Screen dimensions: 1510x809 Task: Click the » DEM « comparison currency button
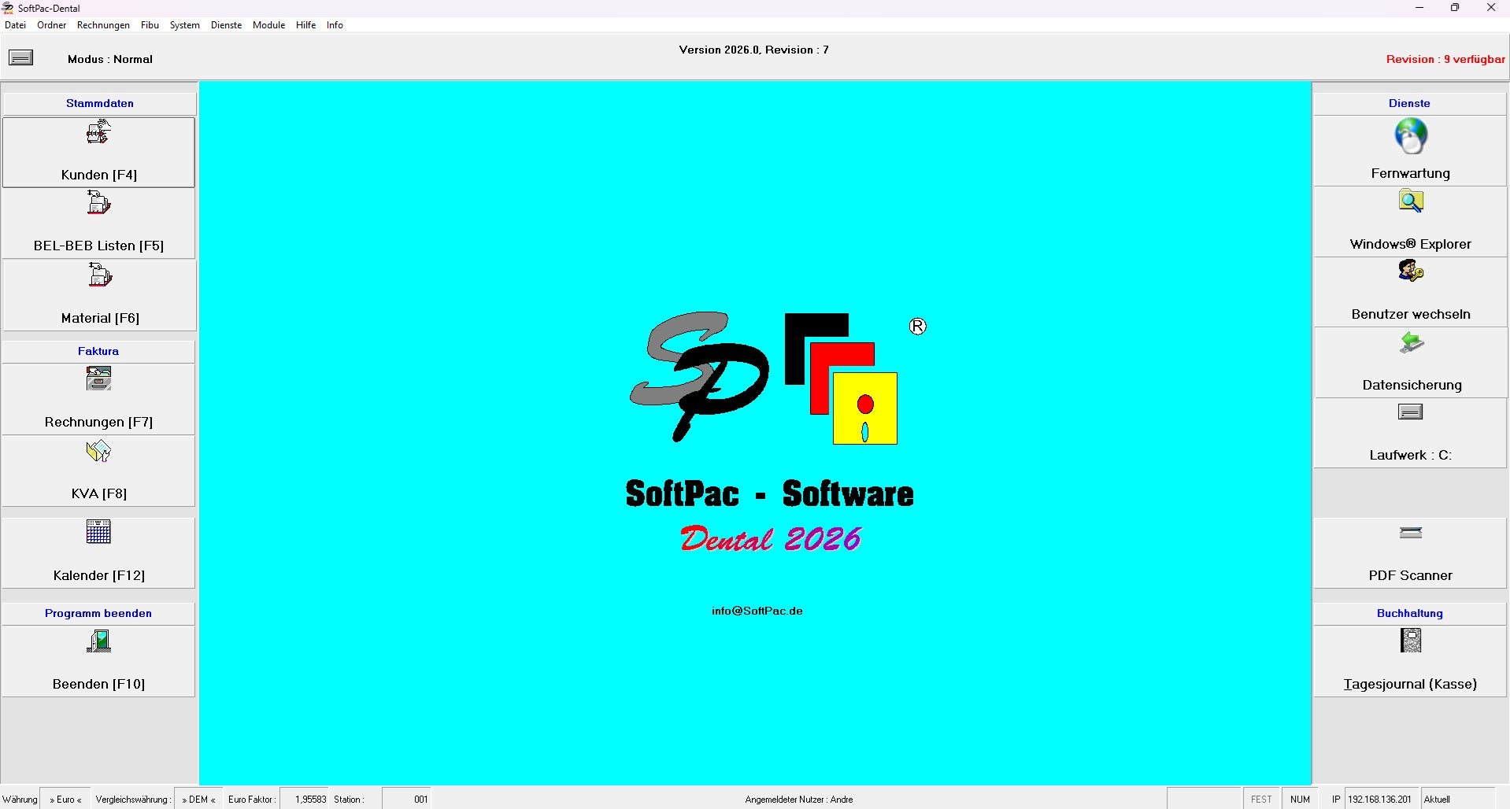coord(198,799)
